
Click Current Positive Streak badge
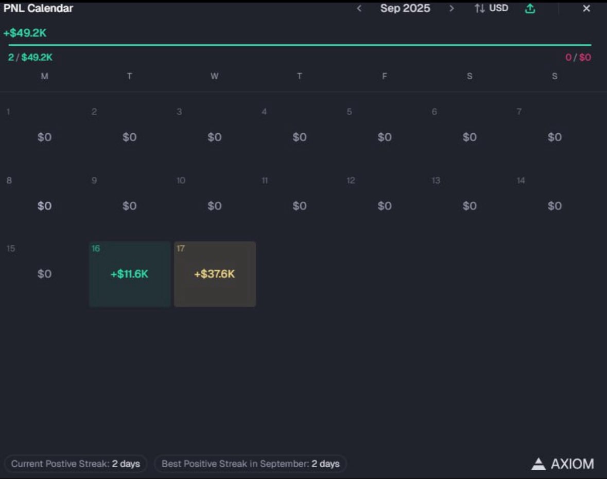pos(76,464)
